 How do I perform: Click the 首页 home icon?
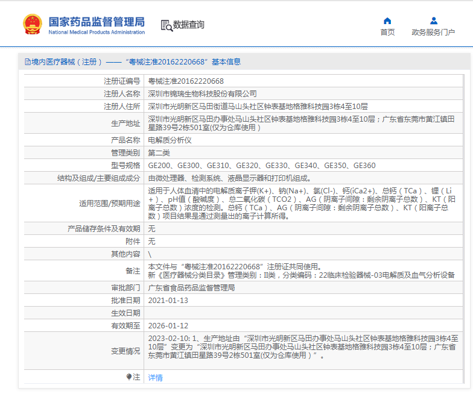coord(387,20)
